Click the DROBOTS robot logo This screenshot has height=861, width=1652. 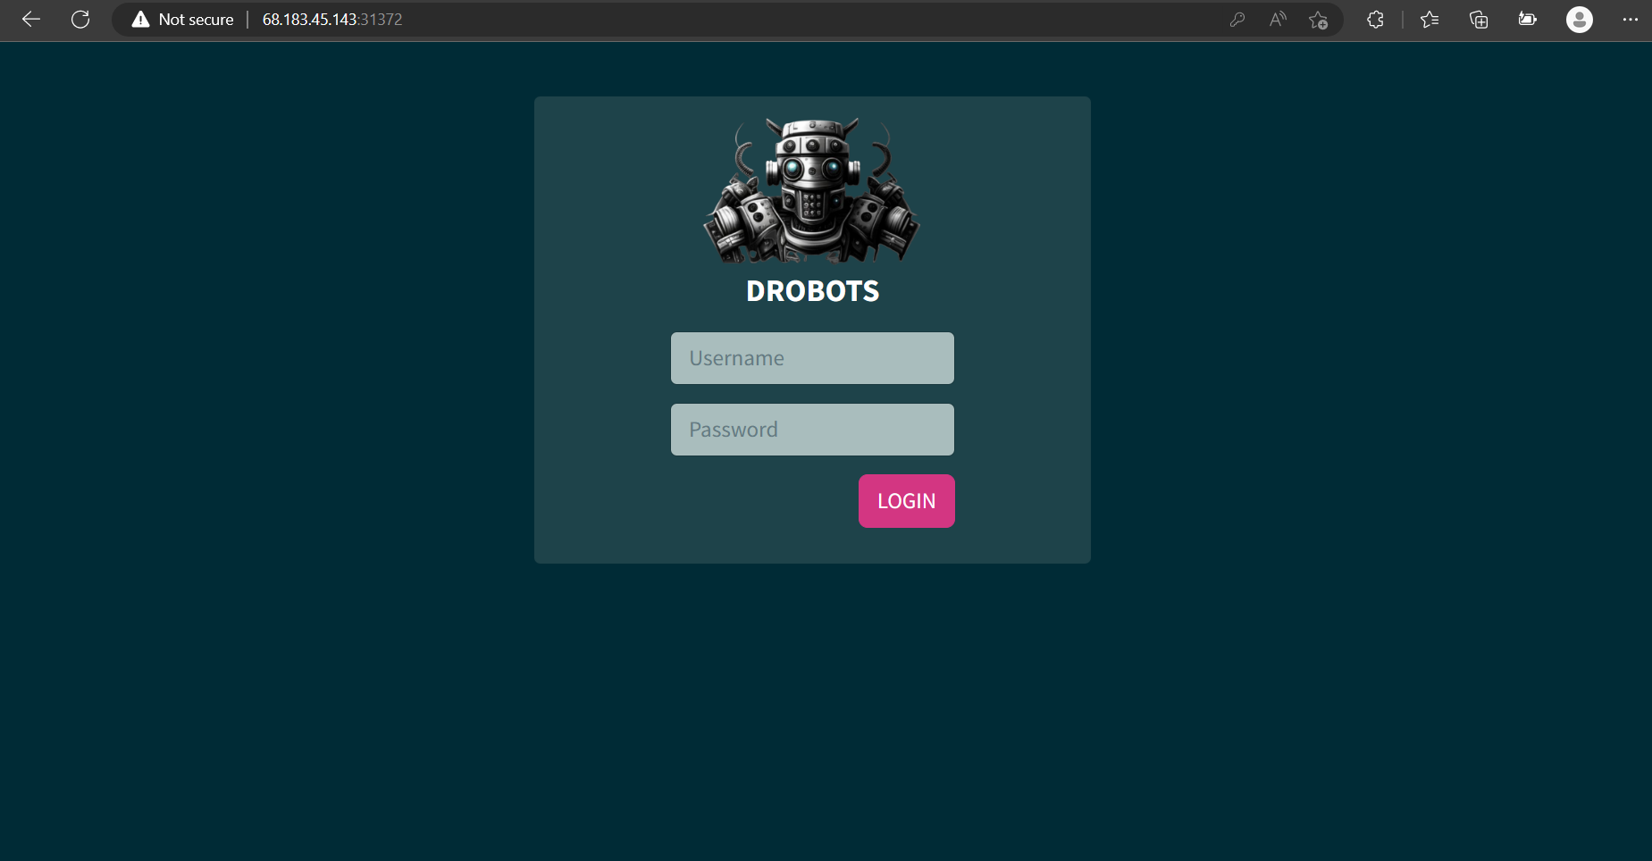click(811, 189)
